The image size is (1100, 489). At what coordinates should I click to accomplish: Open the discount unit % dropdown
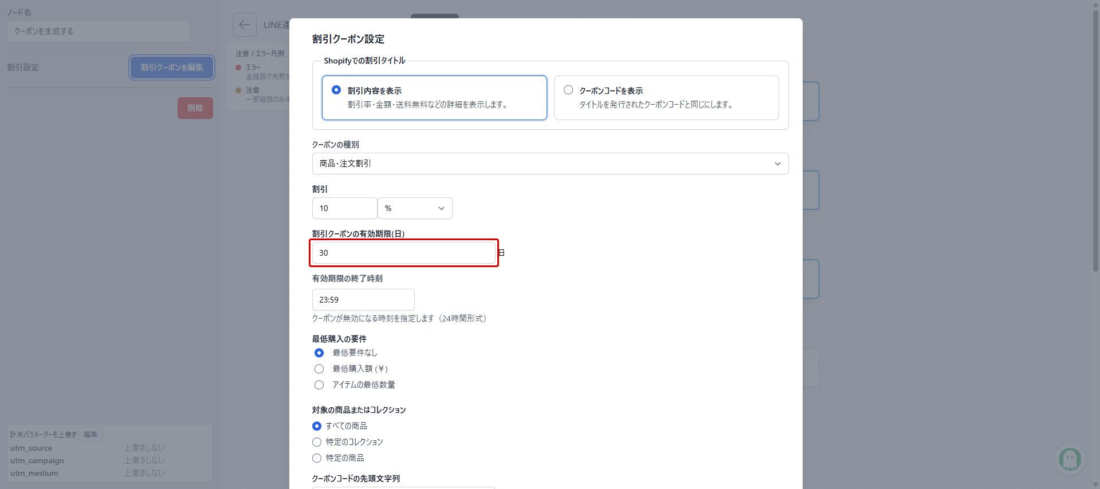pyautogui.click(x=415, y=208)
